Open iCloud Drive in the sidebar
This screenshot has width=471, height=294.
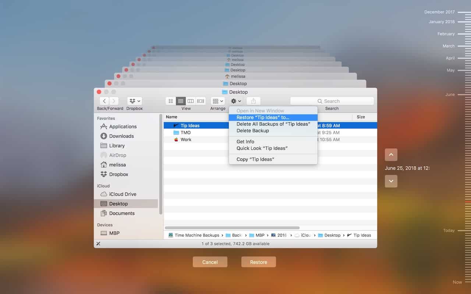point(123,194)
